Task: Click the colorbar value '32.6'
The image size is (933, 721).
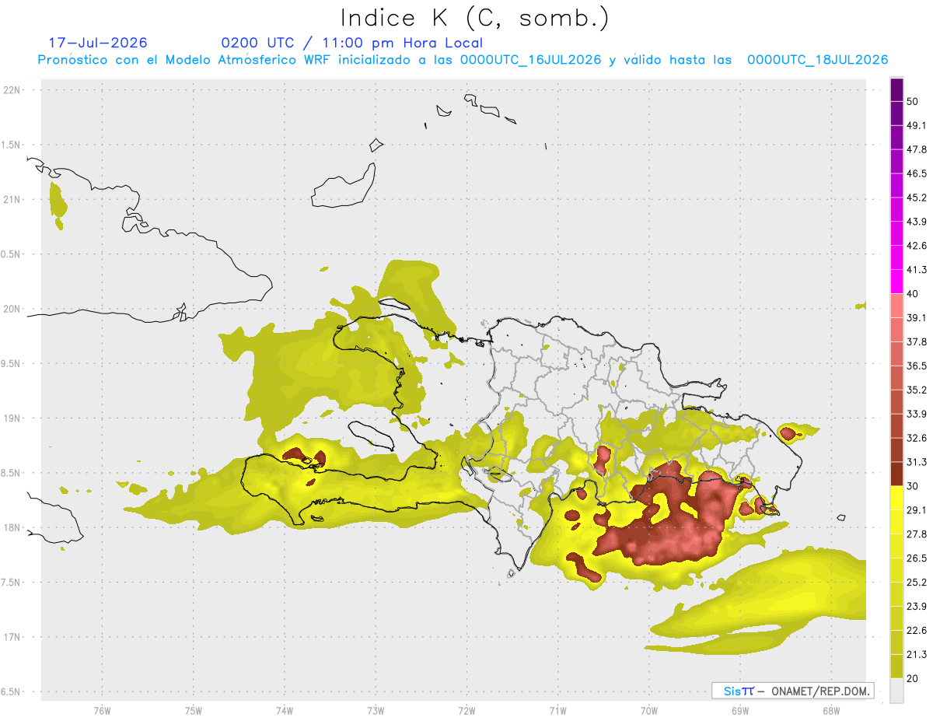Action: [916, 438]
